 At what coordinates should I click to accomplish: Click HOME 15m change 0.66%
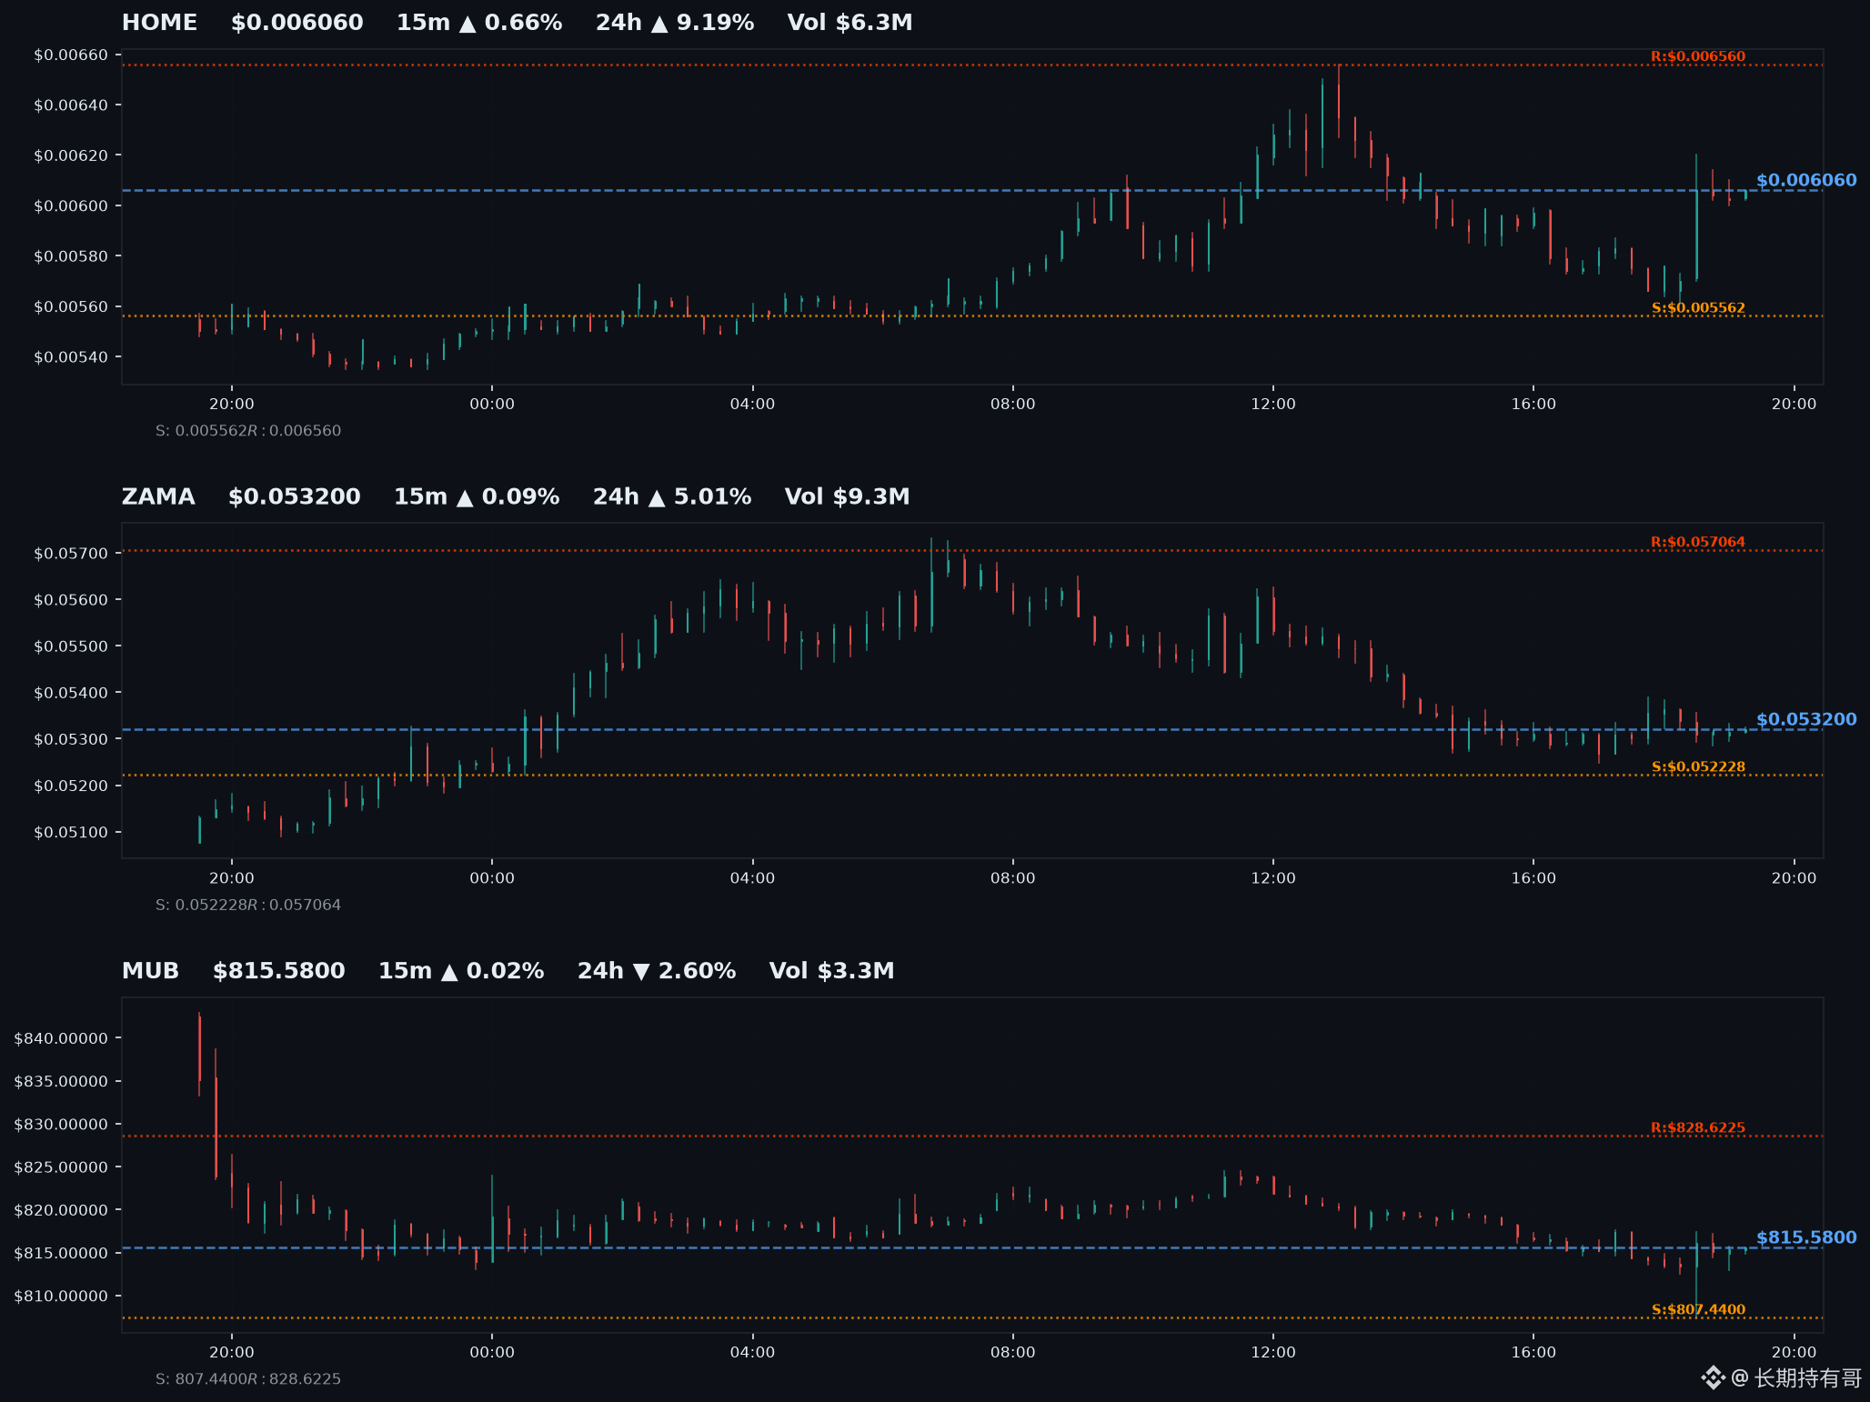coord(479,23)
